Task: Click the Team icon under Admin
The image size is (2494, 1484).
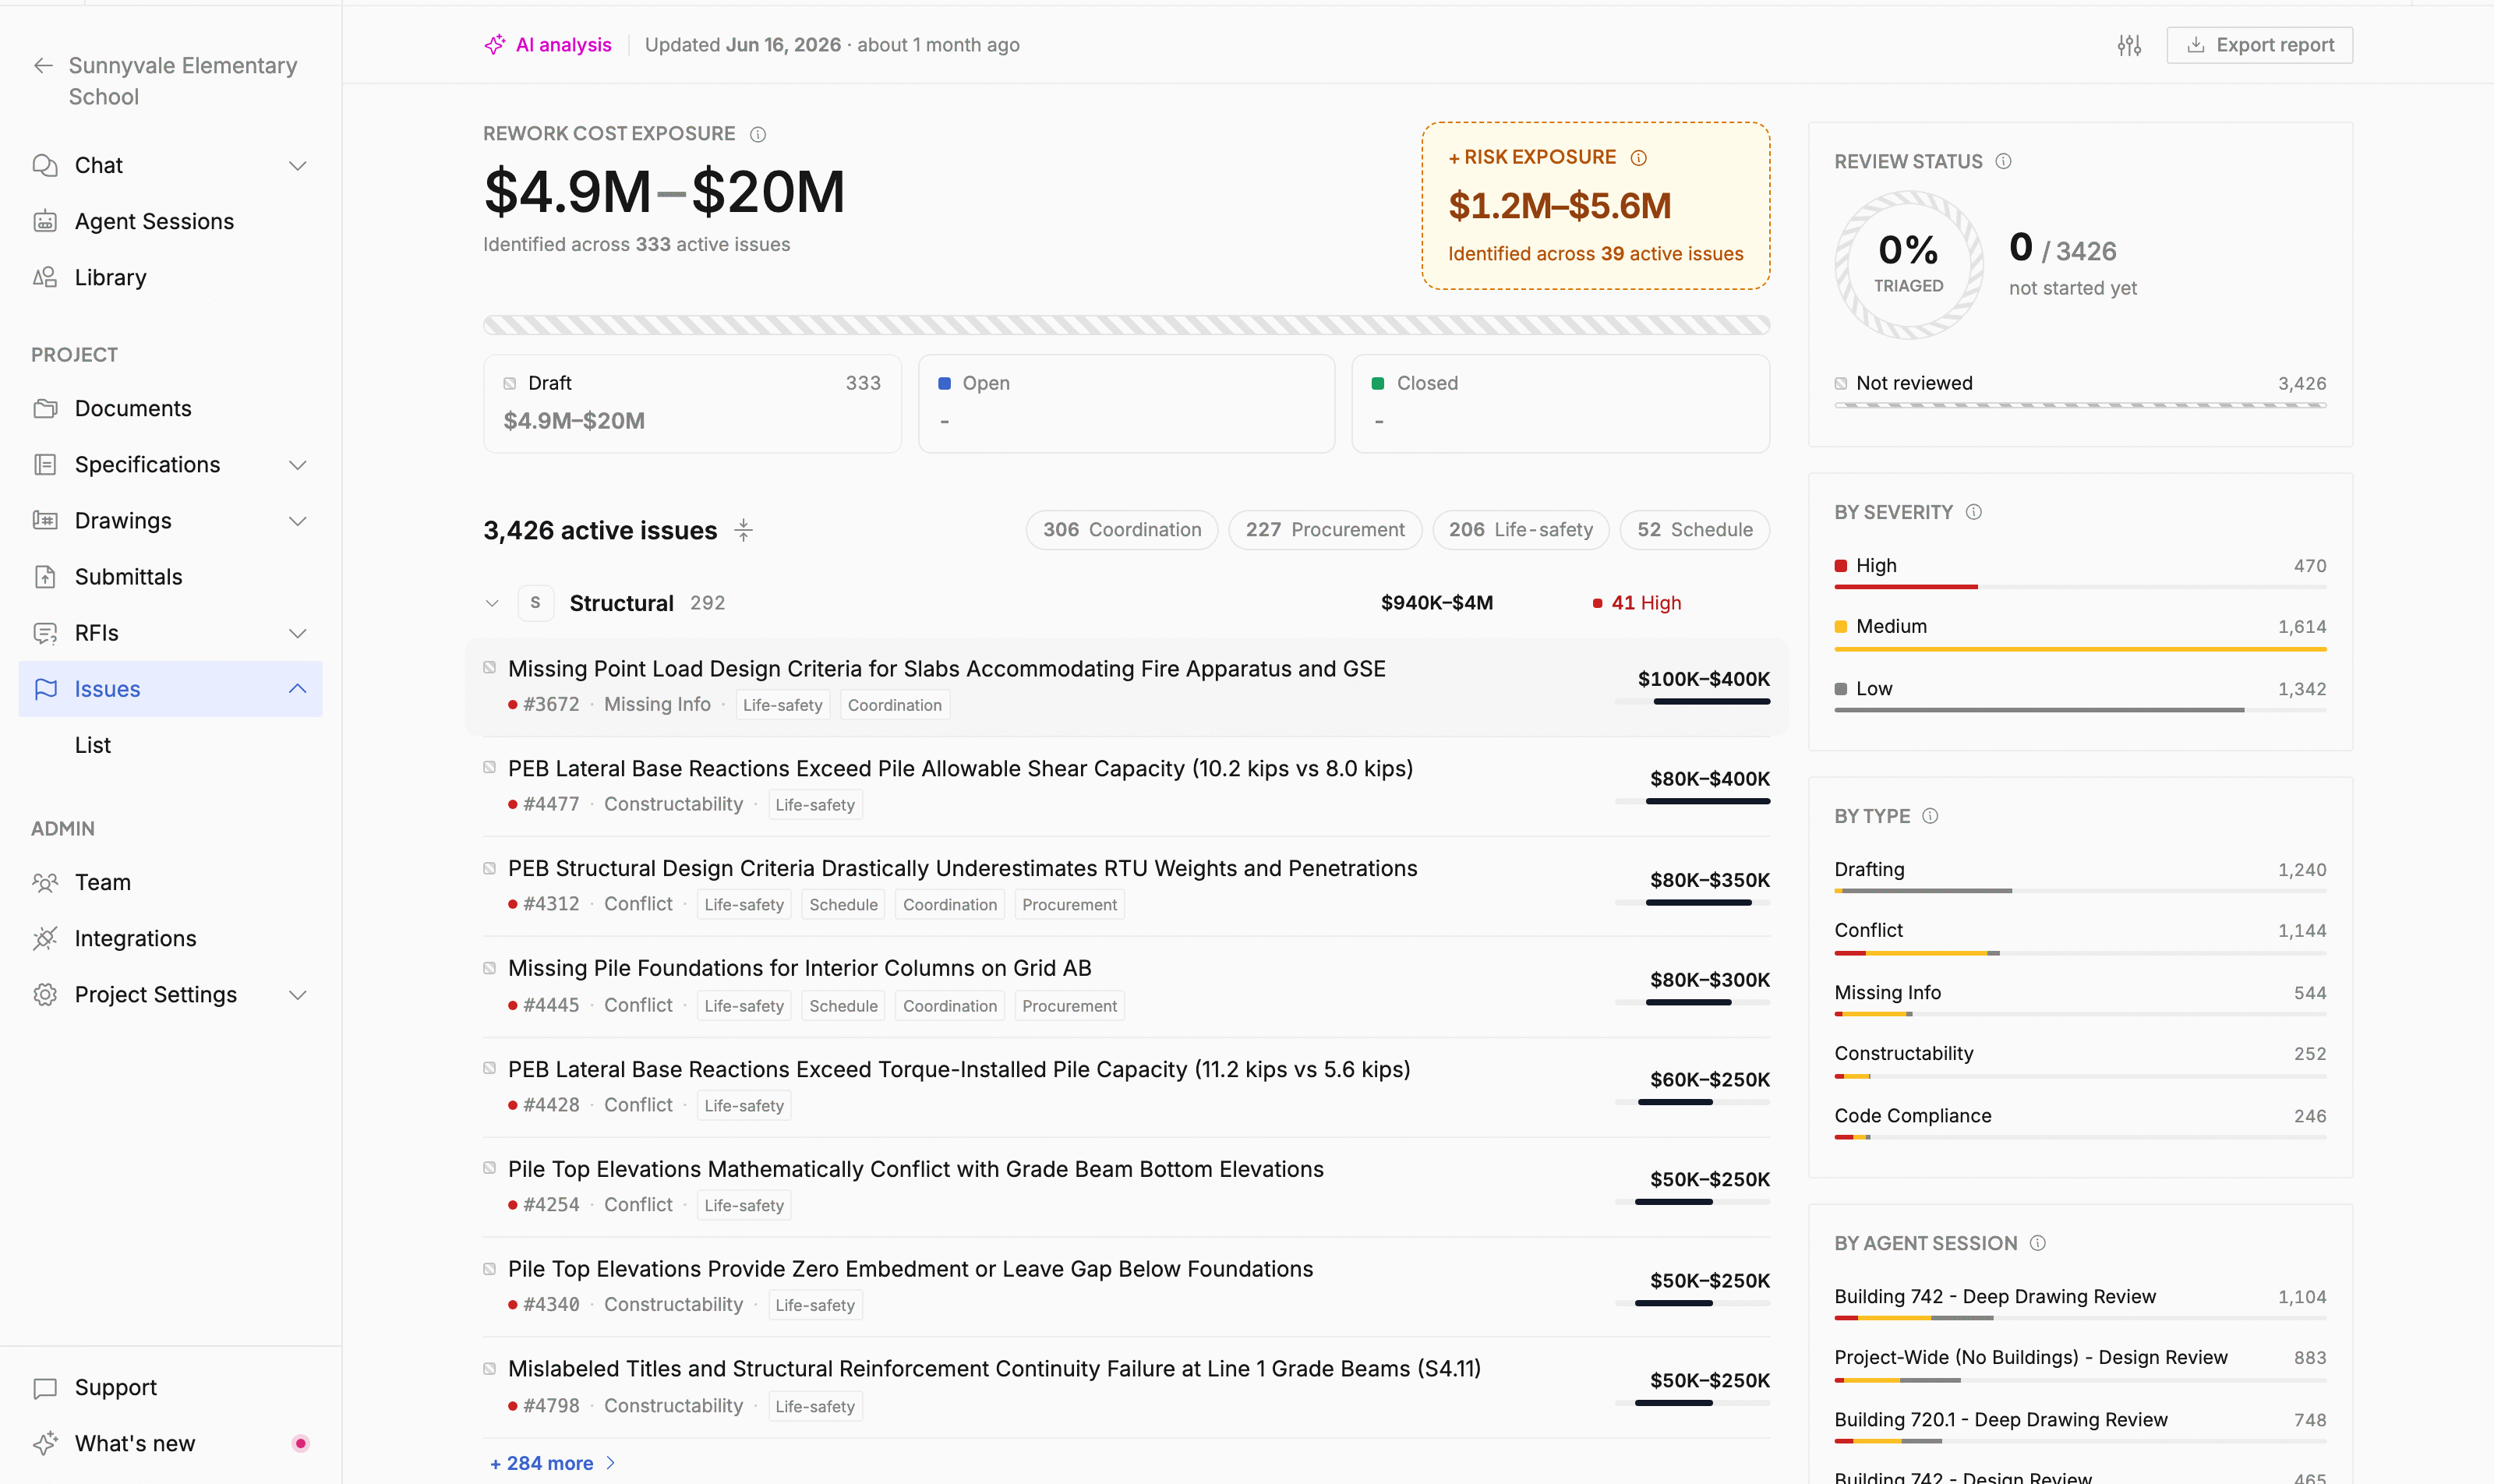Action: tap(45, 882)
